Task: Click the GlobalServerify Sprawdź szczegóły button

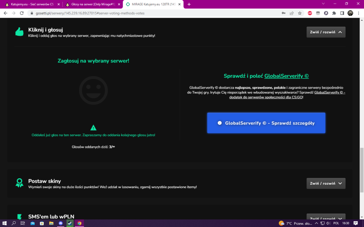Action: pos(266,123)
